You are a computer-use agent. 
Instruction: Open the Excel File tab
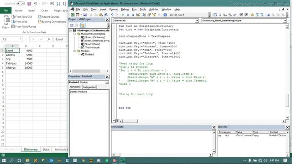(x=5, y=10)
